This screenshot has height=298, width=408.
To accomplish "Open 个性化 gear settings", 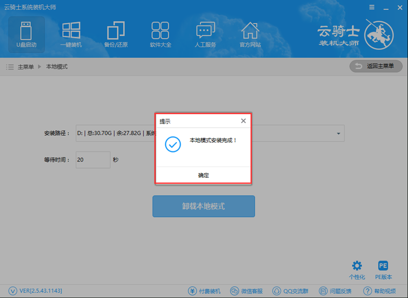I will (357, 270).
